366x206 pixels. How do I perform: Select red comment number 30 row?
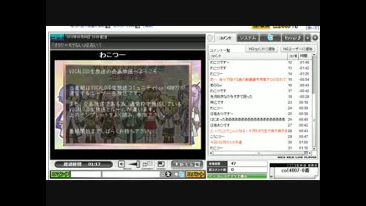[x=260, y=142]
